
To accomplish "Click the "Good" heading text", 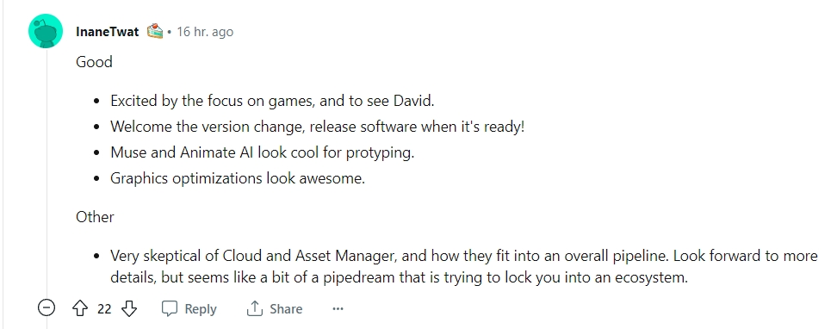I will pos(94,62).
